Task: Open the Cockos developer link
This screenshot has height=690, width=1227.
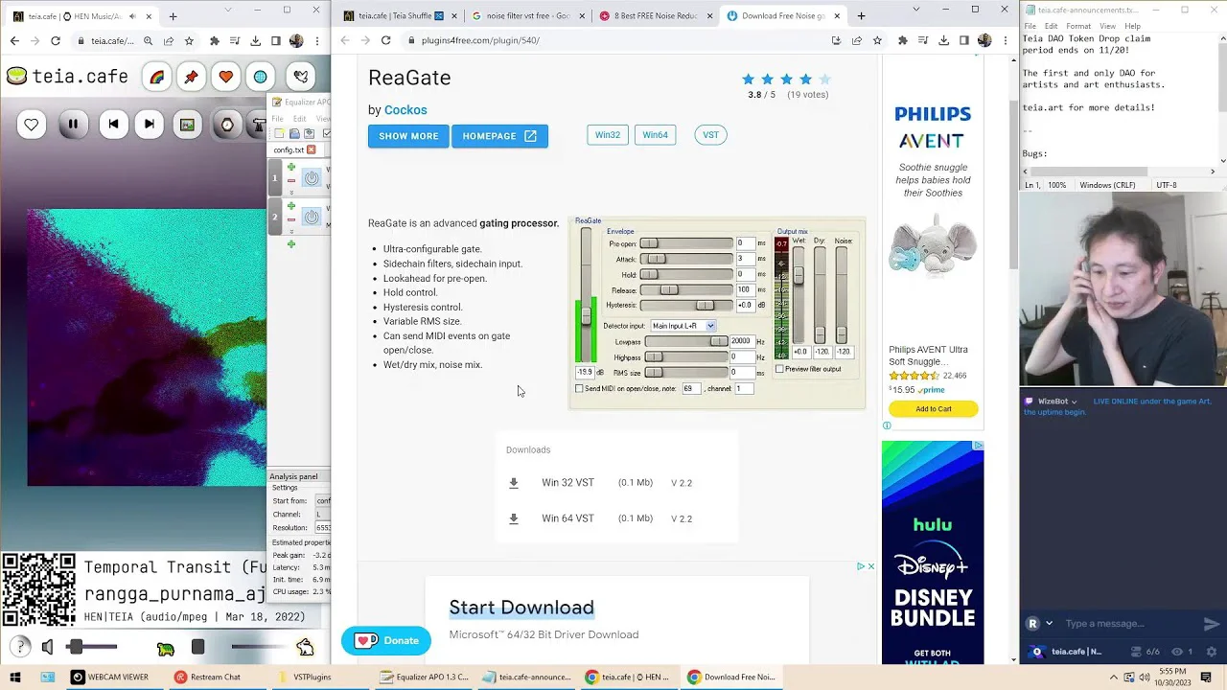Action: pyautogui.click(x=405, y=110)
